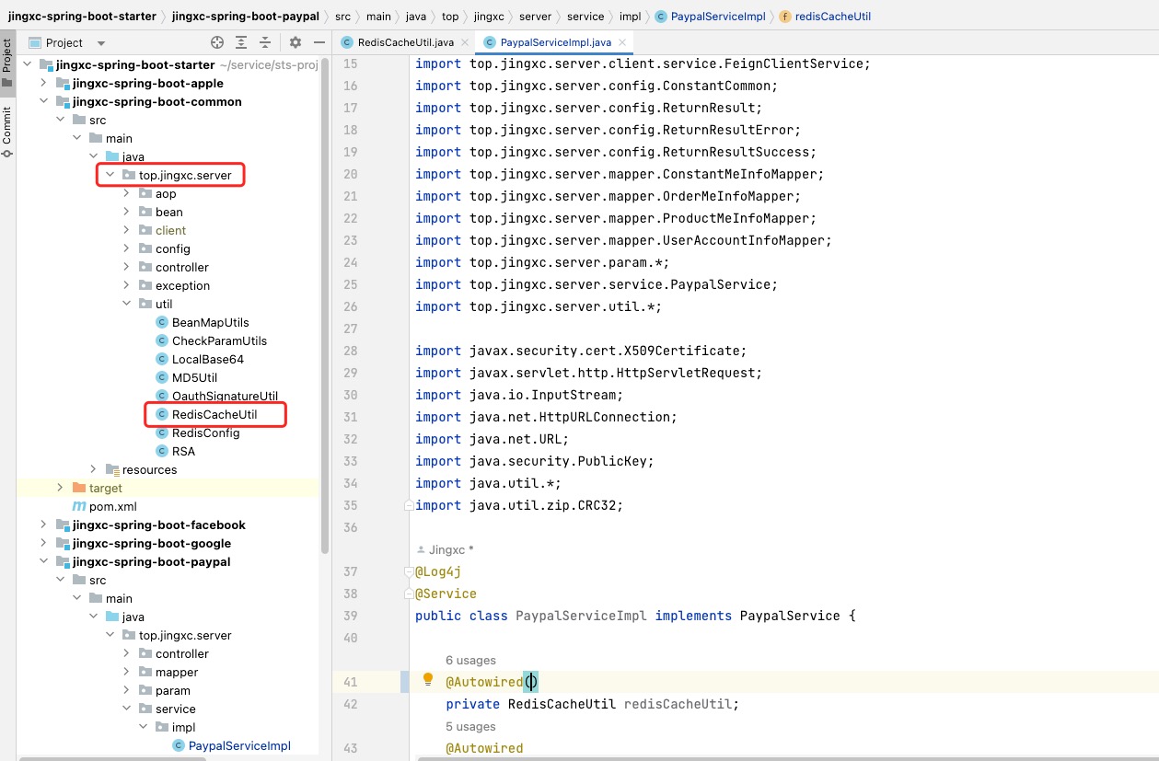Toggle the fold marker beside the CRC32 import

pos(408,505)
